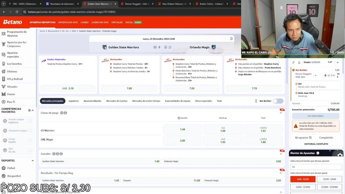Open Apuestas en Vivo menu
Viewport: 345px width, 194px height.
point(68,22)
